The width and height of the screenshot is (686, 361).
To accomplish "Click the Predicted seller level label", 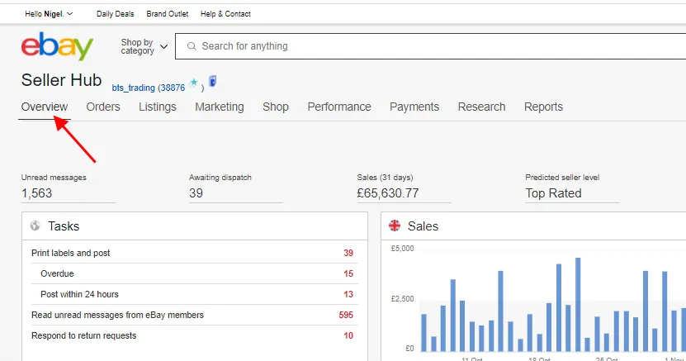I will pos(562,178).
